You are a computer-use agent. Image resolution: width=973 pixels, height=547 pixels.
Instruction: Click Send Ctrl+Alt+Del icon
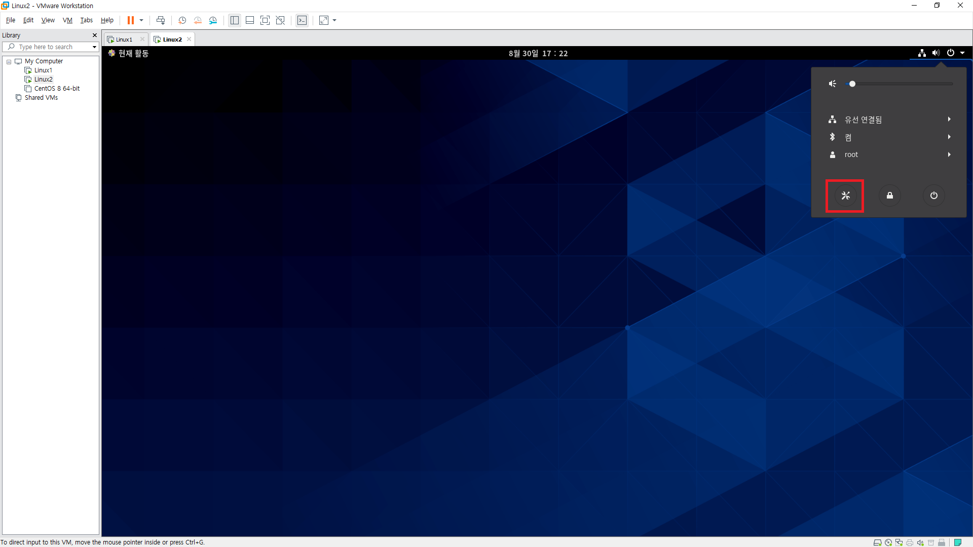tap(161, 20)
